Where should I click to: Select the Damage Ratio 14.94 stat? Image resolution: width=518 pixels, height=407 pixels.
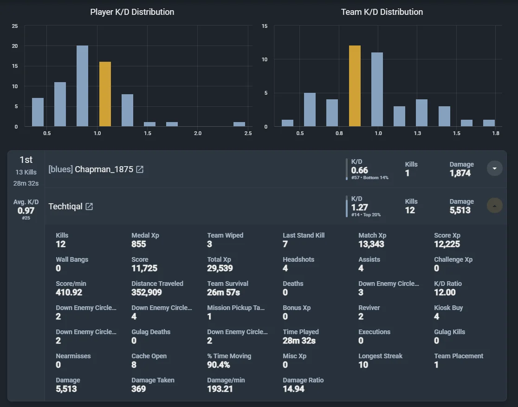pyautogui.click(x=303, y=385)
